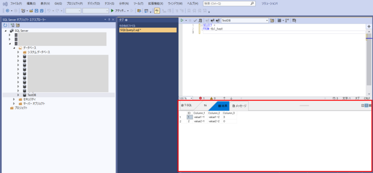Open the タブ panel settings gear
This screenshot has height=173, width=373.
pyautogui.click(x=126, y=20)
